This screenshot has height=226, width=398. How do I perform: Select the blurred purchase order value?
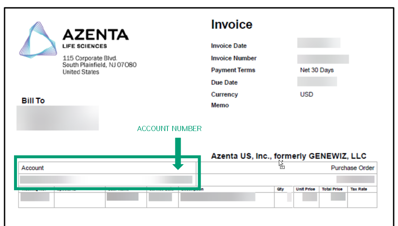355,179
